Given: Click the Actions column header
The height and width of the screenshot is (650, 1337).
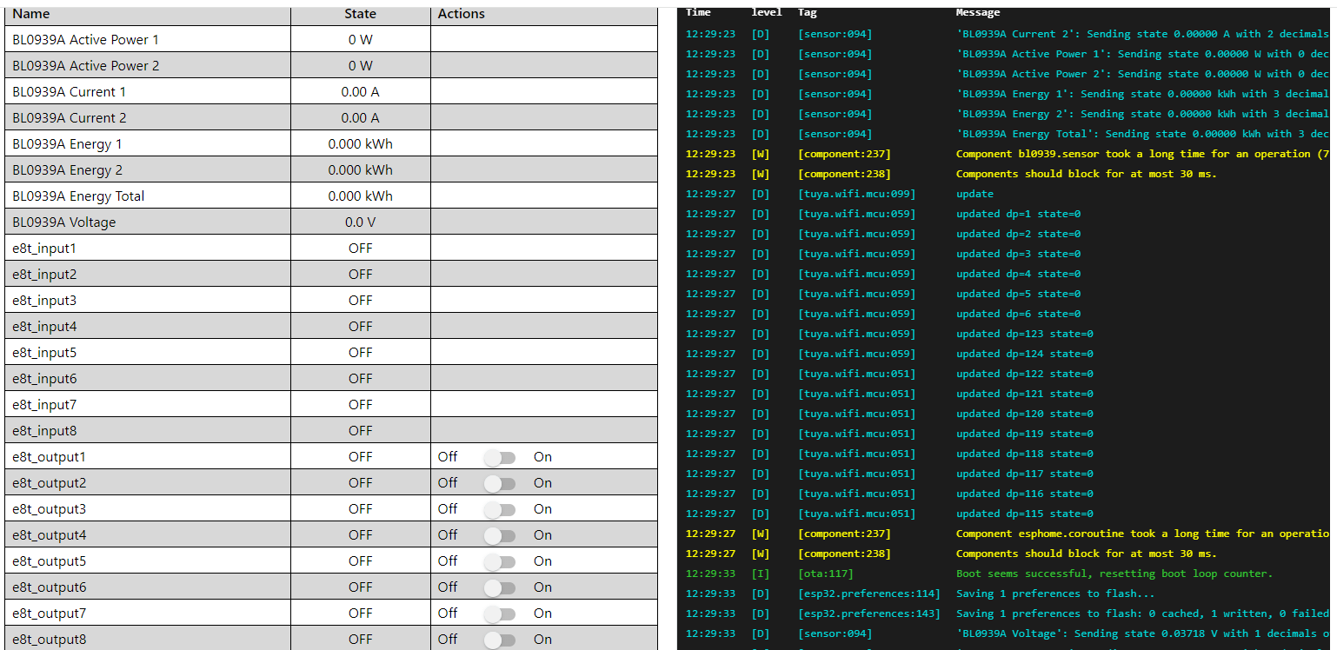Looking at the screenshot, I should 461,14.
